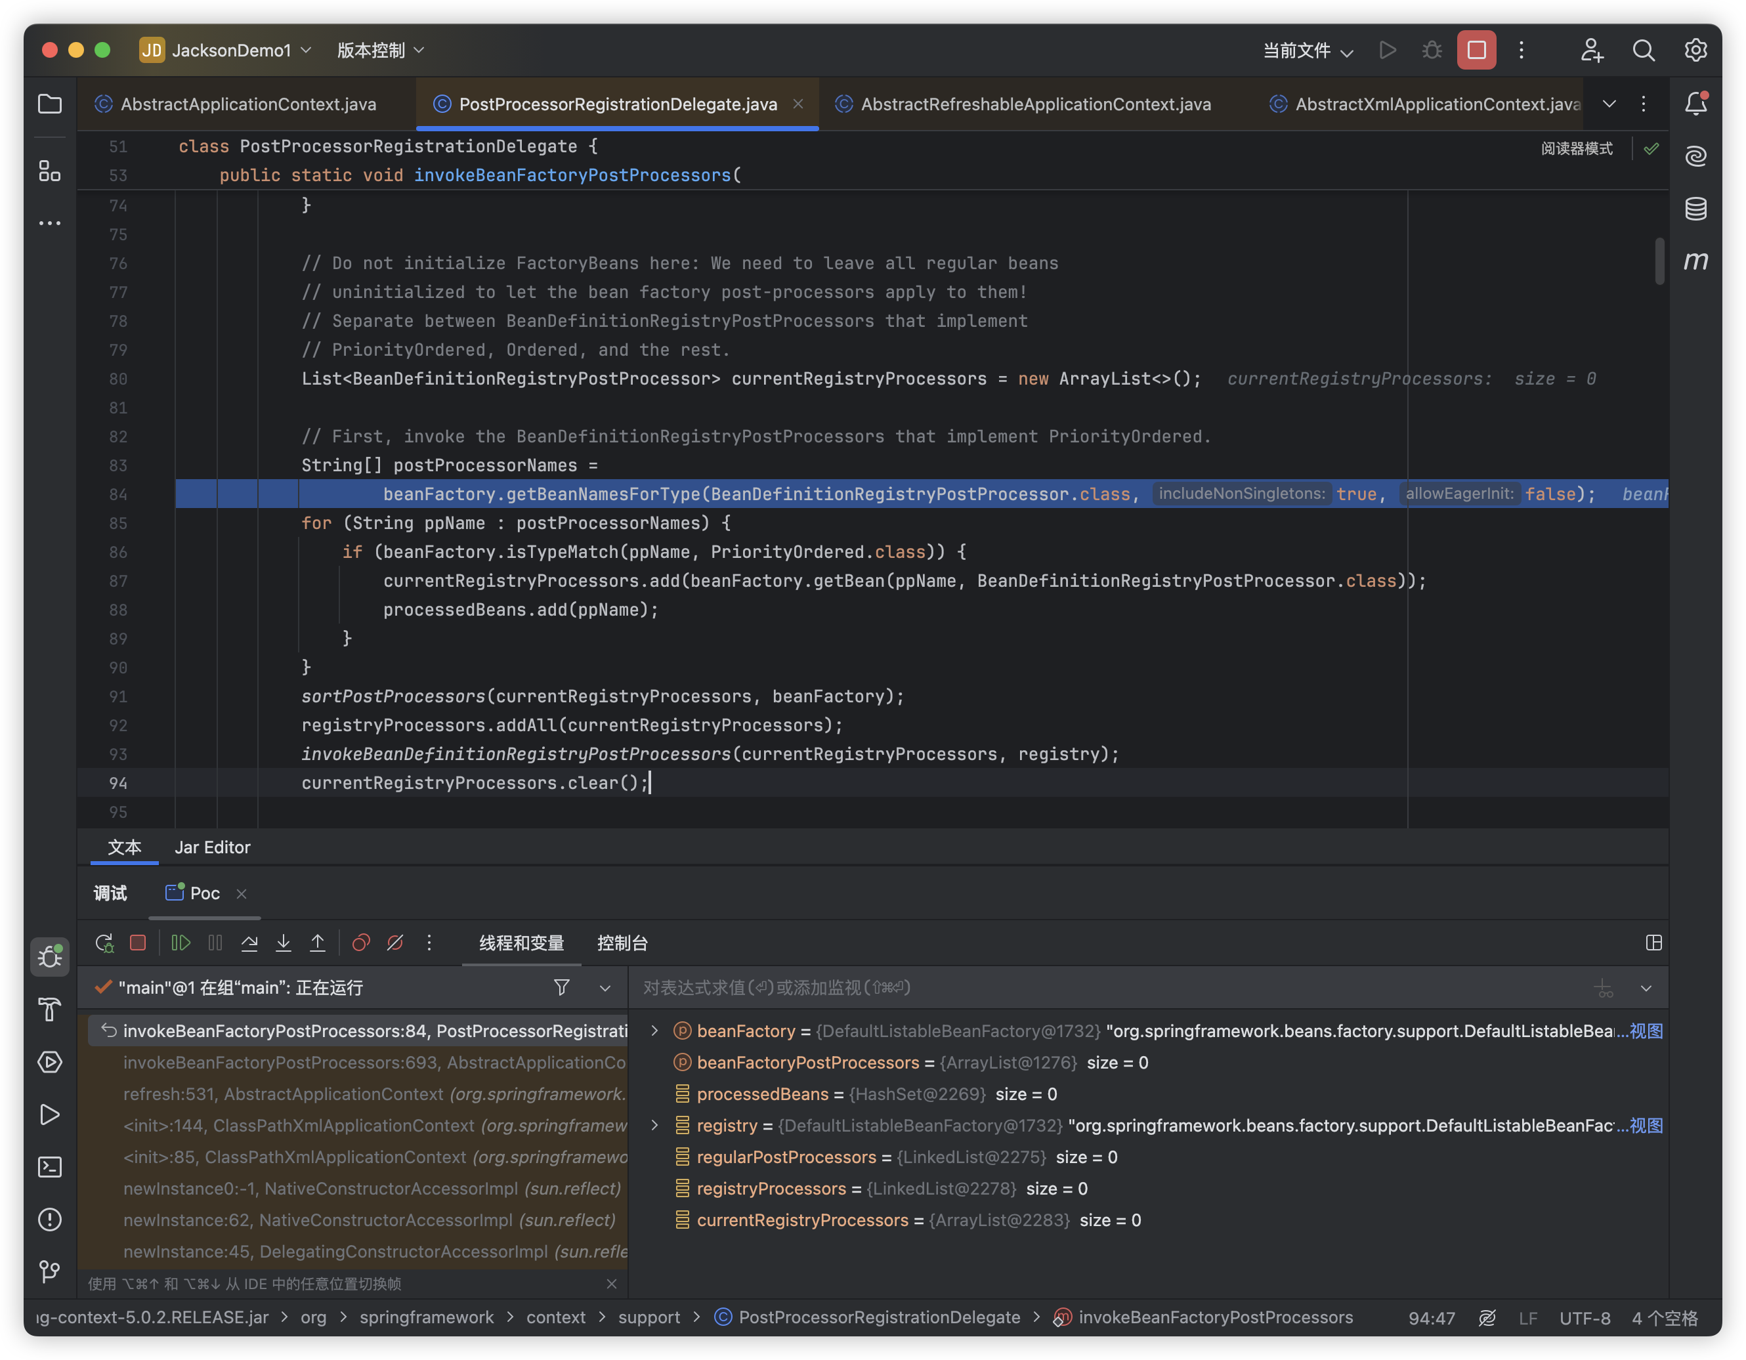Open Code With Me user icon
This screenshot has width=1746, height=1360.
pos(1592,51)
